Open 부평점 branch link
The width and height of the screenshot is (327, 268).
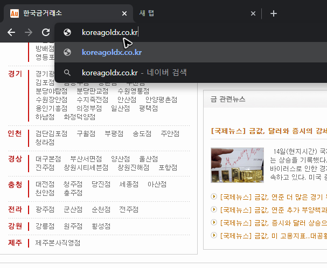[114, 133]
